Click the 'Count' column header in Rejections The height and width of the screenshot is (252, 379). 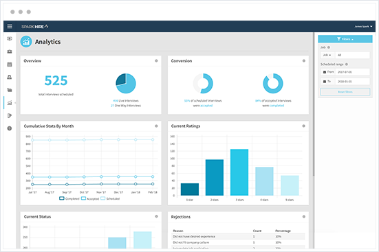(x=257, y=231)
